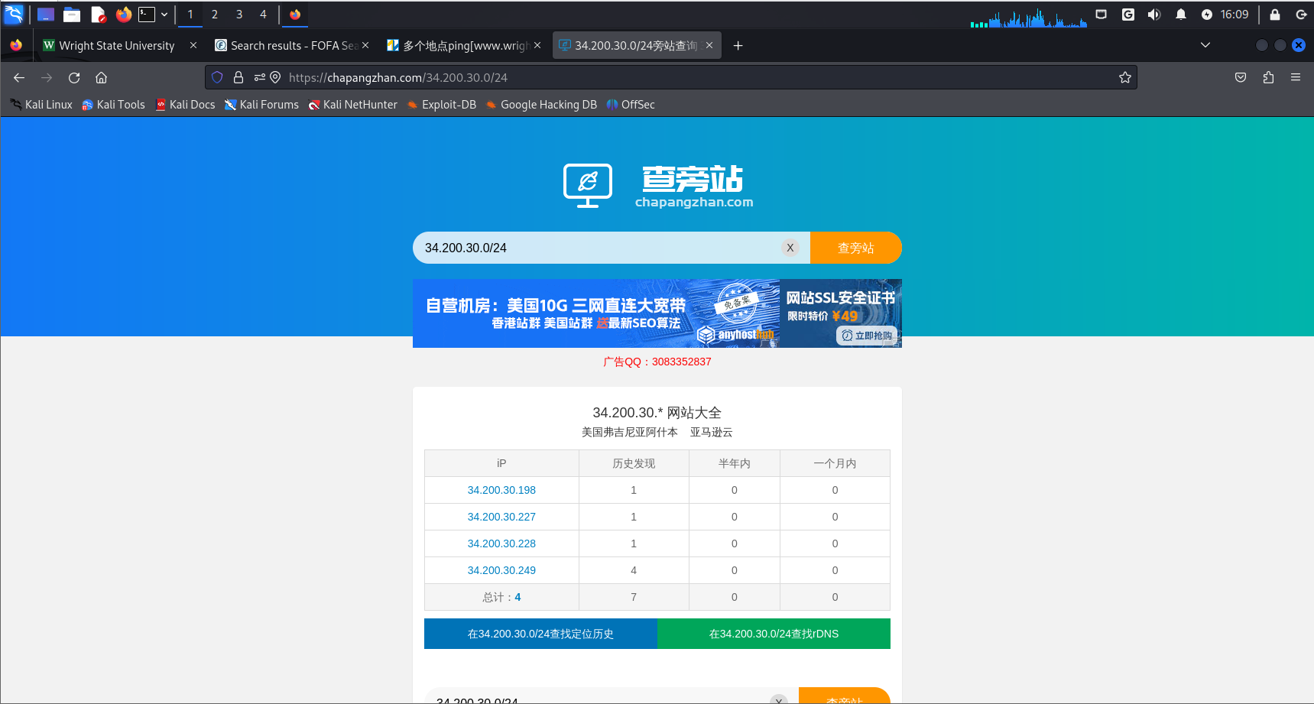The height and width of the screenshot is (704, 1314).
Task: Click the site security padlock icon
Action: click(238, 77)
